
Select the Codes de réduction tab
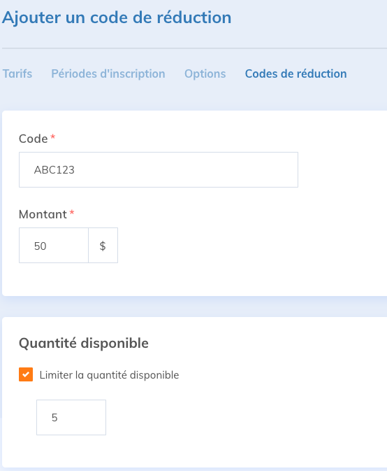[296, 73]
